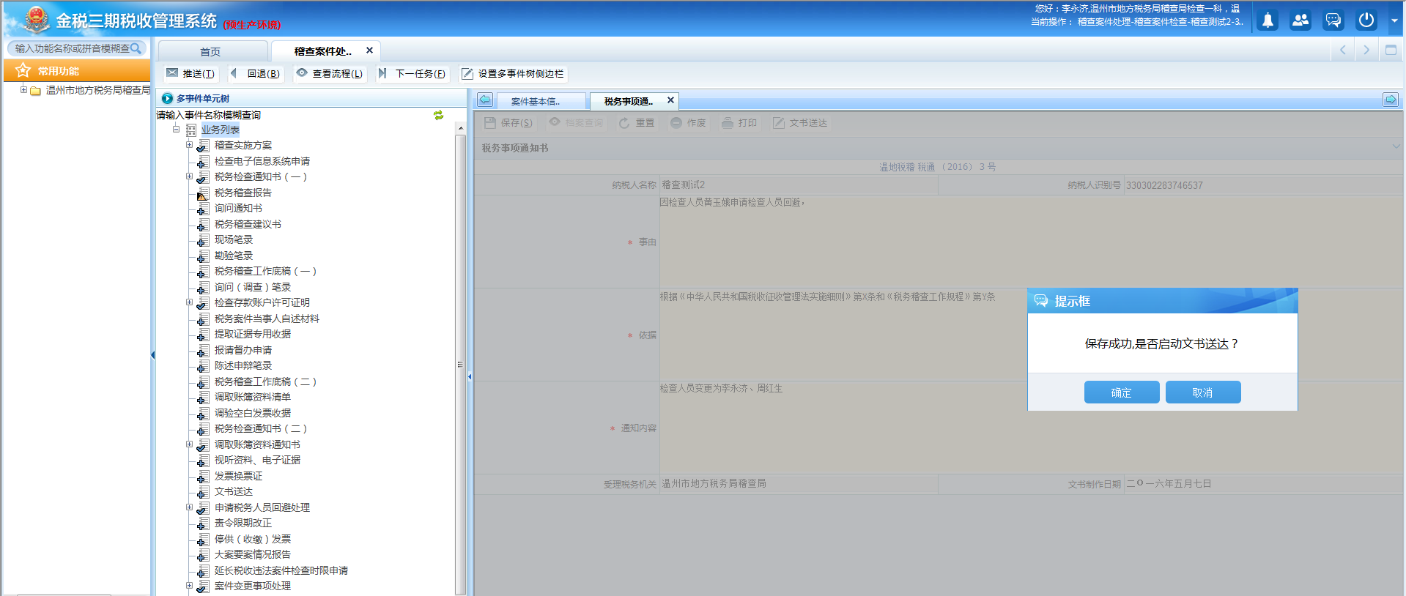Open the message chat icon in header
This screenshot has width=1406, height=596.
1333,21
